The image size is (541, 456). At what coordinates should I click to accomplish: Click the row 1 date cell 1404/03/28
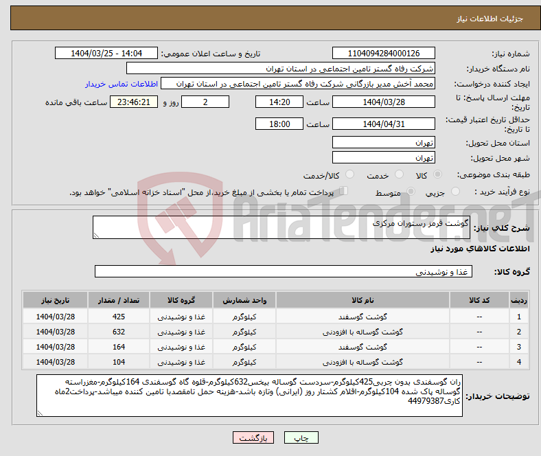tap(55, 317)
